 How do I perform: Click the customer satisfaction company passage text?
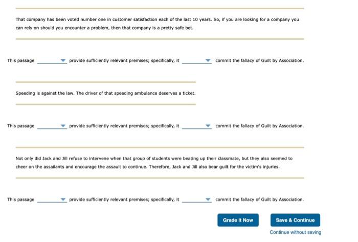[x=158, y=24]
